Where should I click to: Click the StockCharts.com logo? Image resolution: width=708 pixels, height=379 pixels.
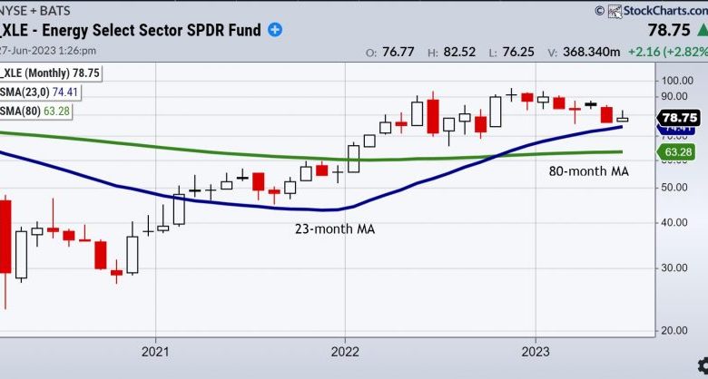(x=657, y=10)
